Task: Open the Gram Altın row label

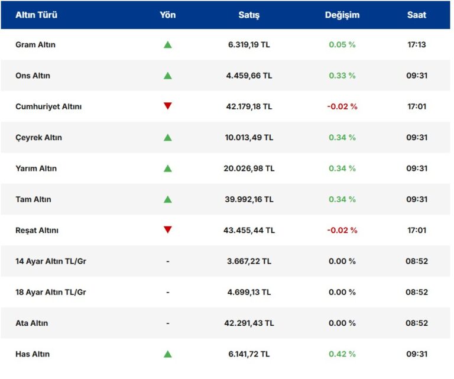Action: tap(35, 45)
